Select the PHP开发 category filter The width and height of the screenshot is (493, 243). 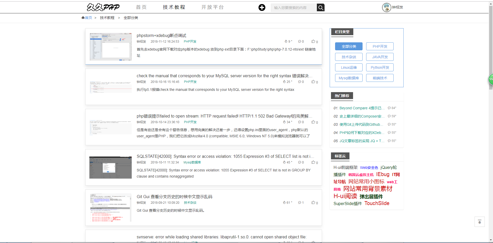pos(380,46)
